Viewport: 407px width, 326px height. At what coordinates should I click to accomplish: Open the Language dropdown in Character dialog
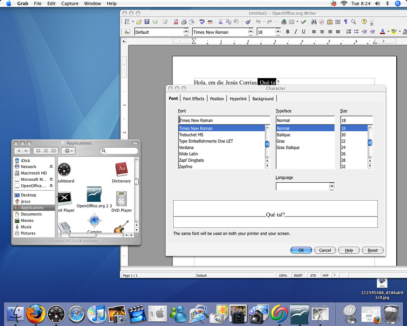[332, 186]
